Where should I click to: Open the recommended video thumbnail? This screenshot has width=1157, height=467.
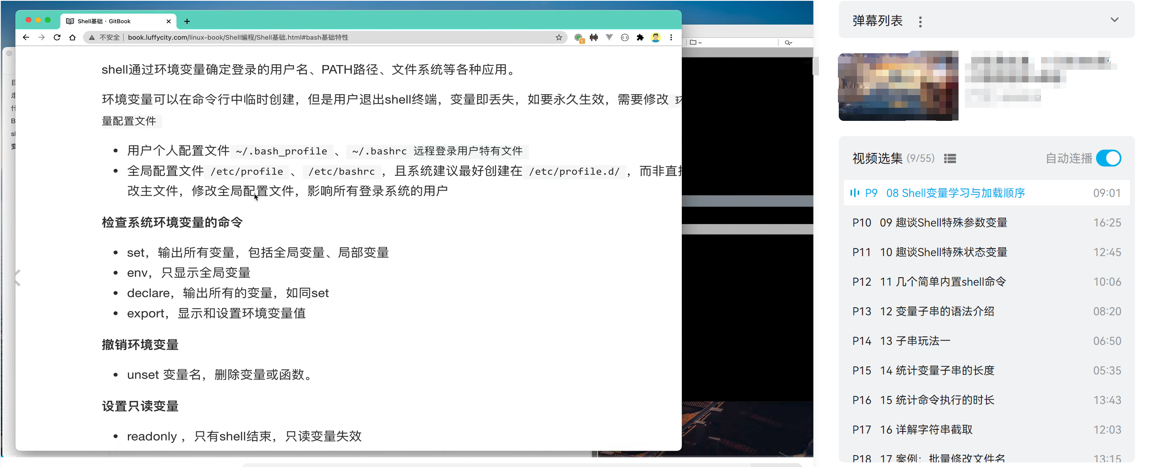click(898, 86)
